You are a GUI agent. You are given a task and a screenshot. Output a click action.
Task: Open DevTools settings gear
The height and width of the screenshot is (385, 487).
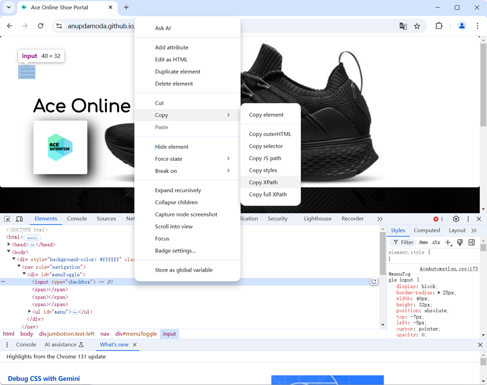click(456, 218)
